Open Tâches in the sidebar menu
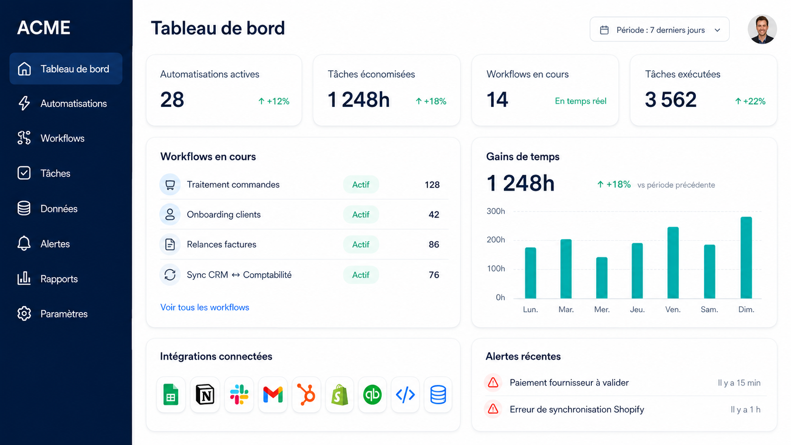This screenshot has width=791, height=445. coord(66,173)
